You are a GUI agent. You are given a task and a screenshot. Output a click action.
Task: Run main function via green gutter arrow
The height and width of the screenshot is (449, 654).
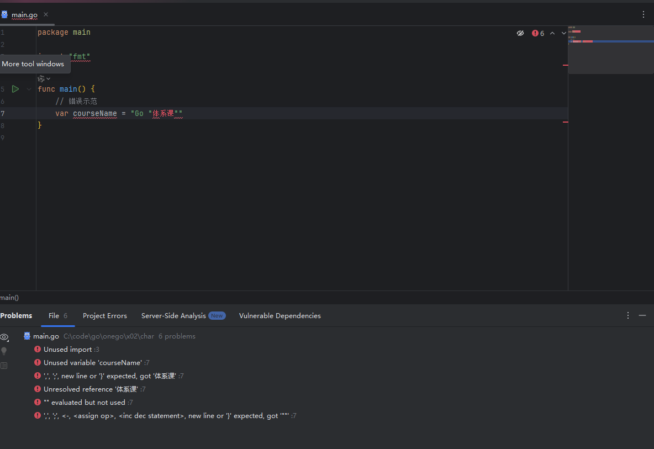15,89
